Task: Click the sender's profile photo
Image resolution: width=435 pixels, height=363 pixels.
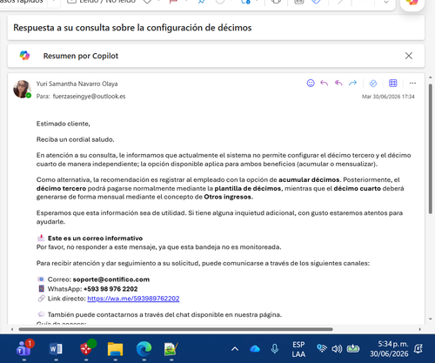Action: 22,89
